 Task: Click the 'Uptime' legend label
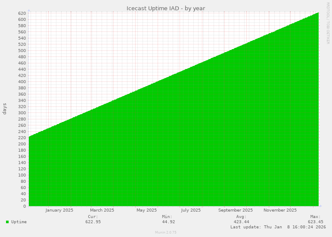coord(19,222)
